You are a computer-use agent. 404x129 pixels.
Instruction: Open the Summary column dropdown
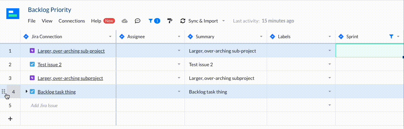click(262, 37)
